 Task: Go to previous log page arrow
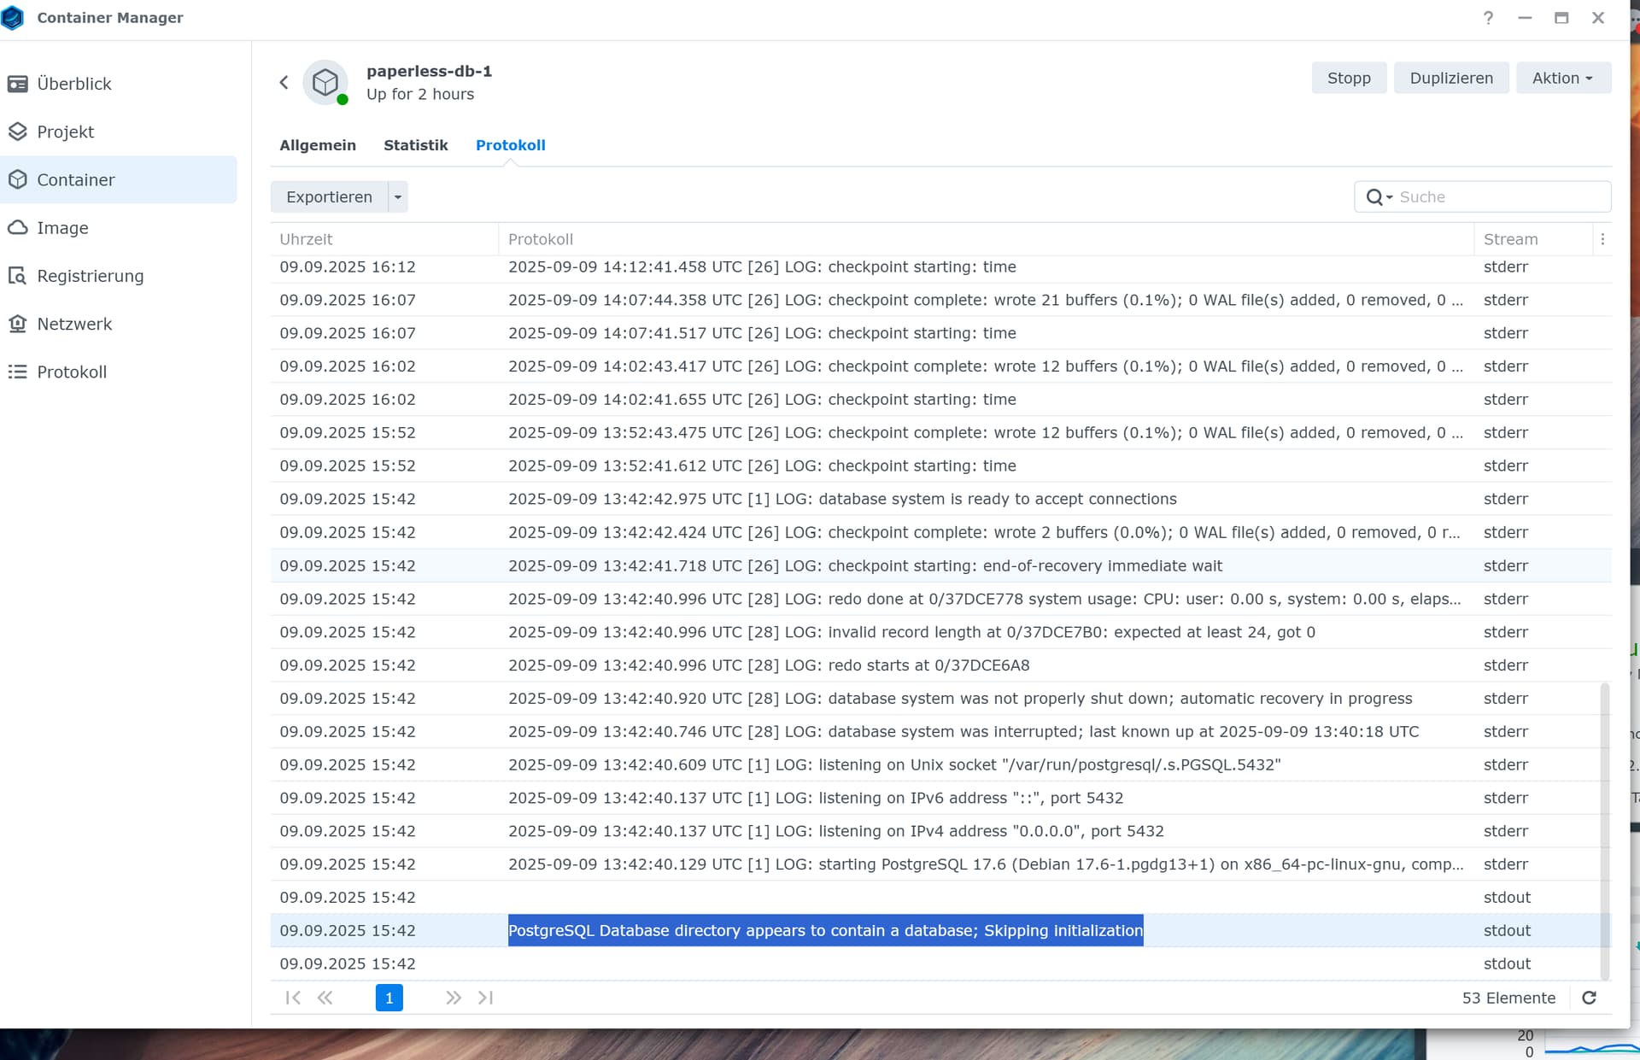point(325,998)
